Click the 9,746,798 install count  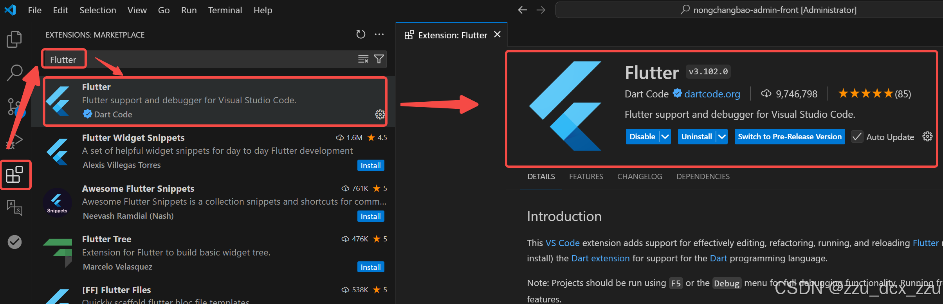tap(789, 94)
